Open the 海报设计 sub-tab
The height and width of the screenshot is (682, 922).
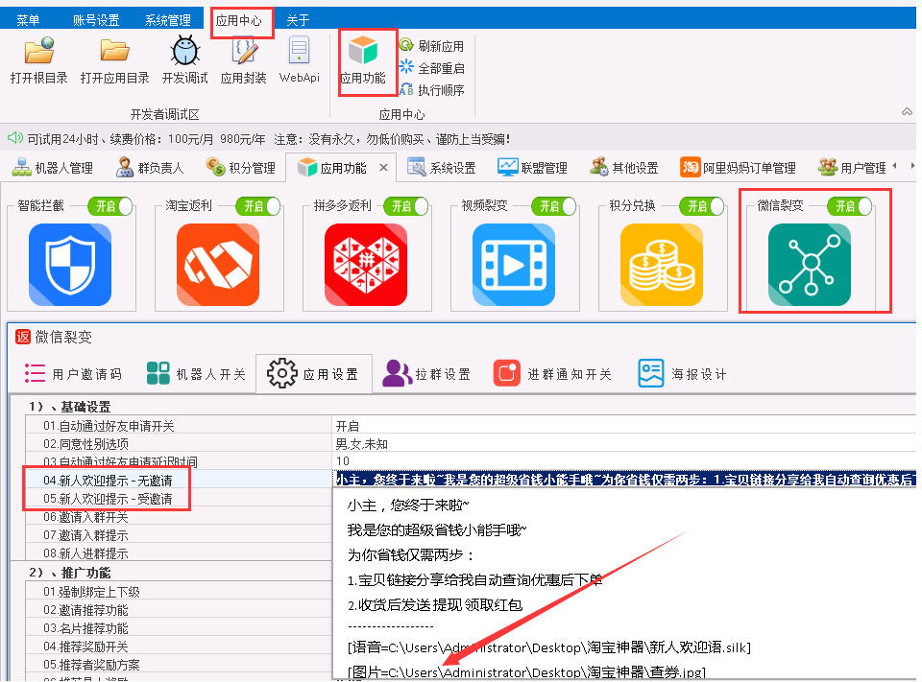click(682, 373)
